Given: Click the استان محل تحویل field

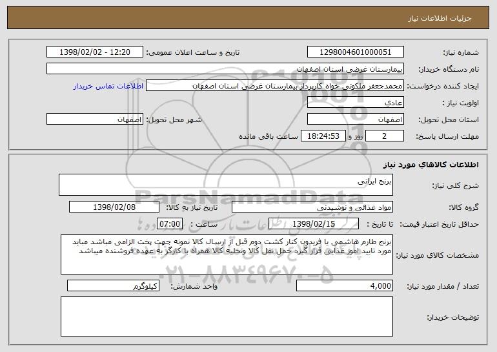Looking at the screenshot, I should (355, 119).
